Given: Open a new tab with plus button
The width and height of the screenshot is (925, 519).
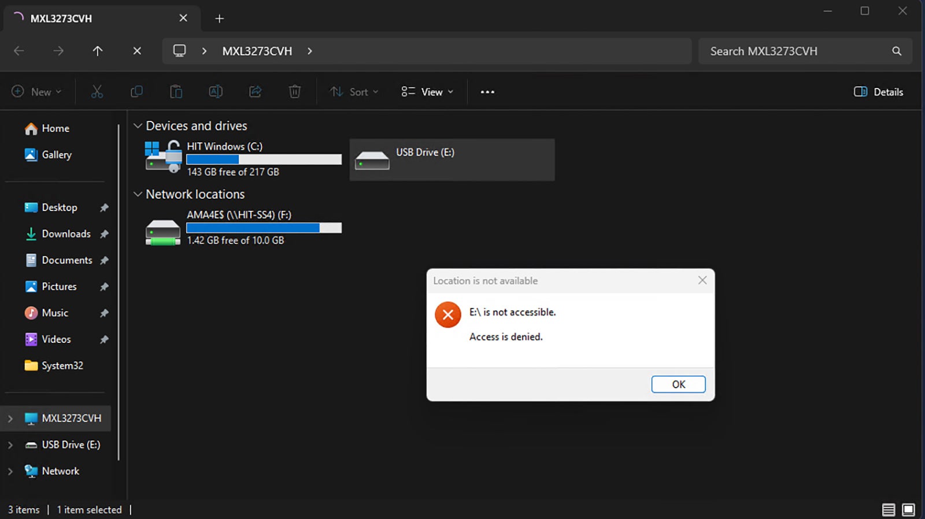Looking at the screenshot, I should [219, 18].
